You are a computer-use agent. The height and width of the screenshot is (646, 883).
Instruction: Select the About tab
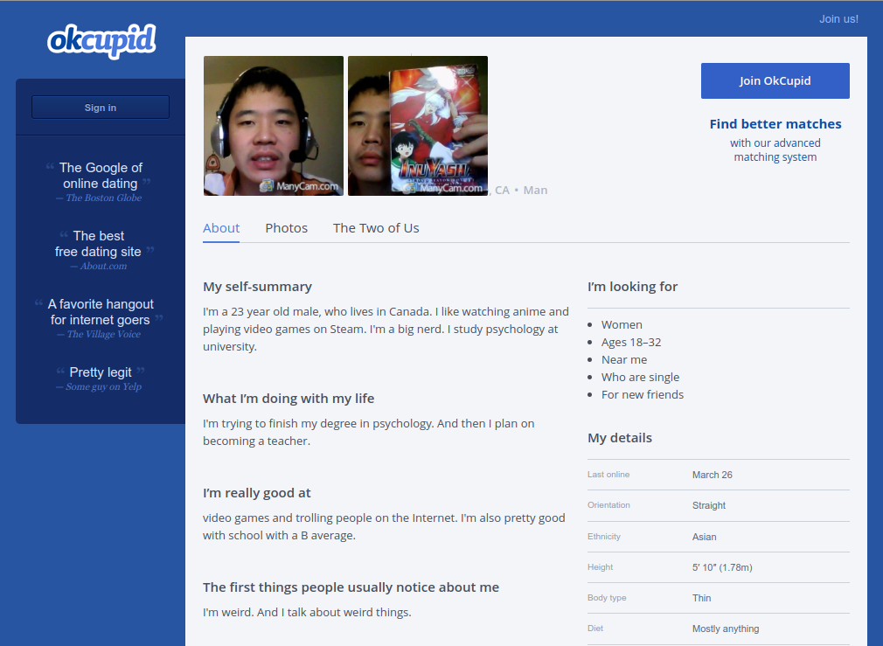[221, 228]
